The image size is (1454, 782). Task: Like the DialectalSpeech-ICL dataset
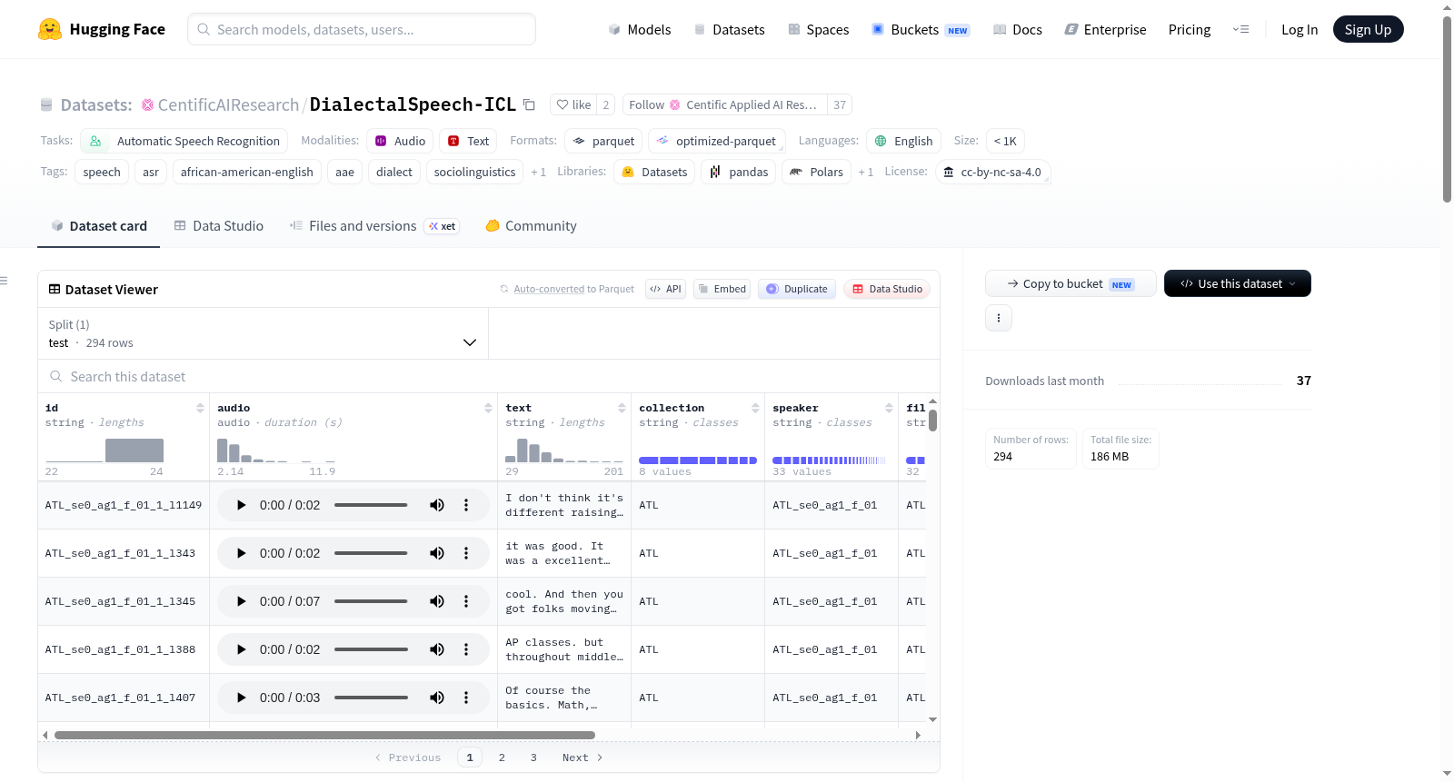click(573, 104)
